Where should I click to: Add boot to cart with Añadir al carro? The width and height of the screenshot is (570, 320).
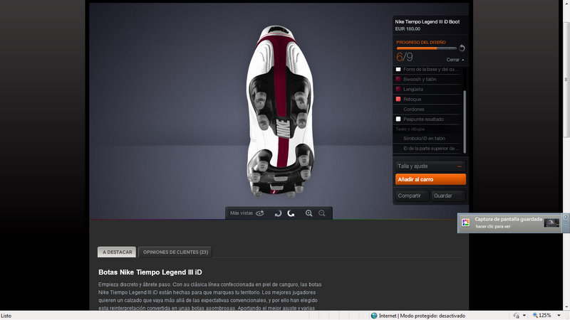(430, 179)
